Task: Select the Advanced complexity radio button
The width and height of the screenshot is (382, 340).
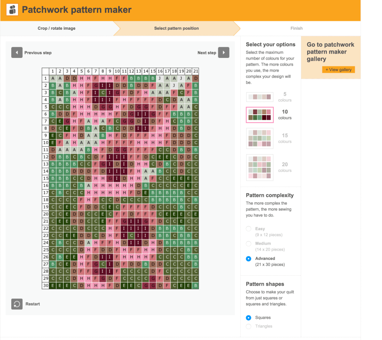Action: point(249,259)
